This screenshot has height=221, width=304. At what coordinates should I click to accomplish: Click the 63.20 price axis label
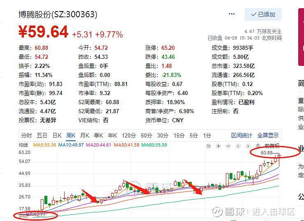[x=24, y=152]
